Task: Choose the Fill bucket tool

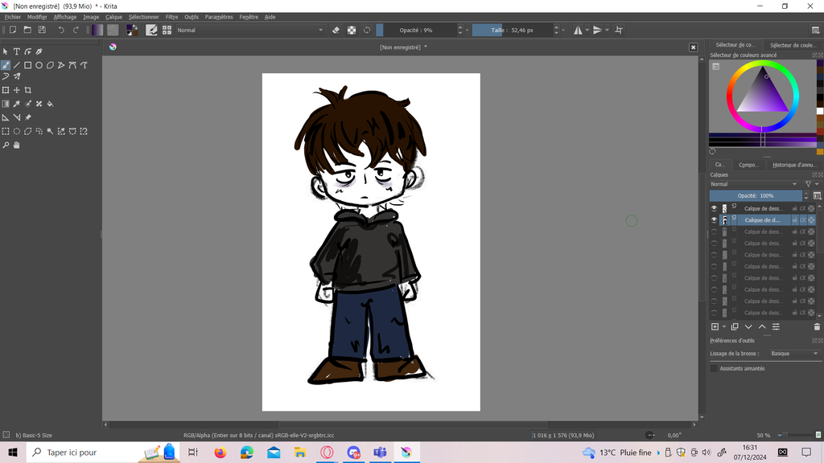Action: [50, 104]
